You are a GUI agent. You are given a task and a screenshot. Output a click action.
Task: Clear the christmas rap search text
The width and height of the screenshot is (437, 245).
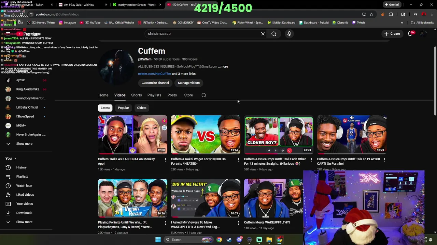[263, 34]
